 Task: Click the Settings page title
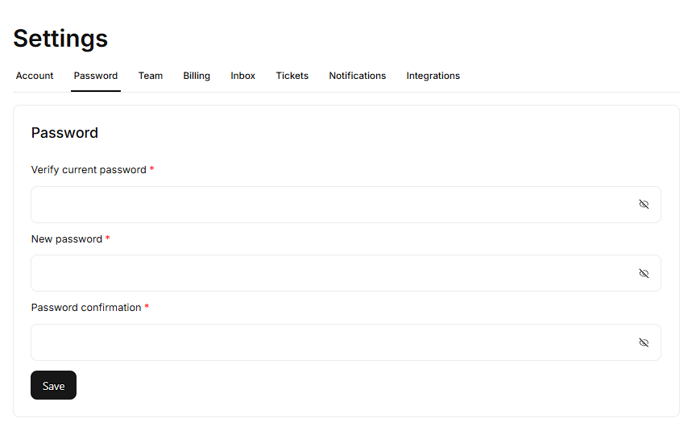tap(60, 38)
